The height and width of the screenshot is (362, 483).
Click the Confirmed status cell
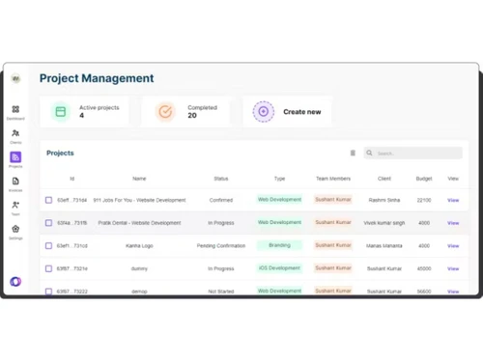pos(221,200)
